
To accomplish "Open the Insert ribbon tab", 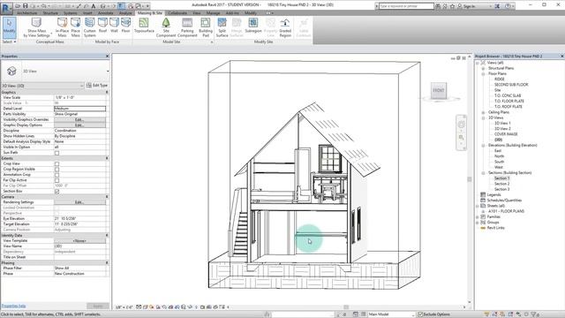I will coord(87,13).
